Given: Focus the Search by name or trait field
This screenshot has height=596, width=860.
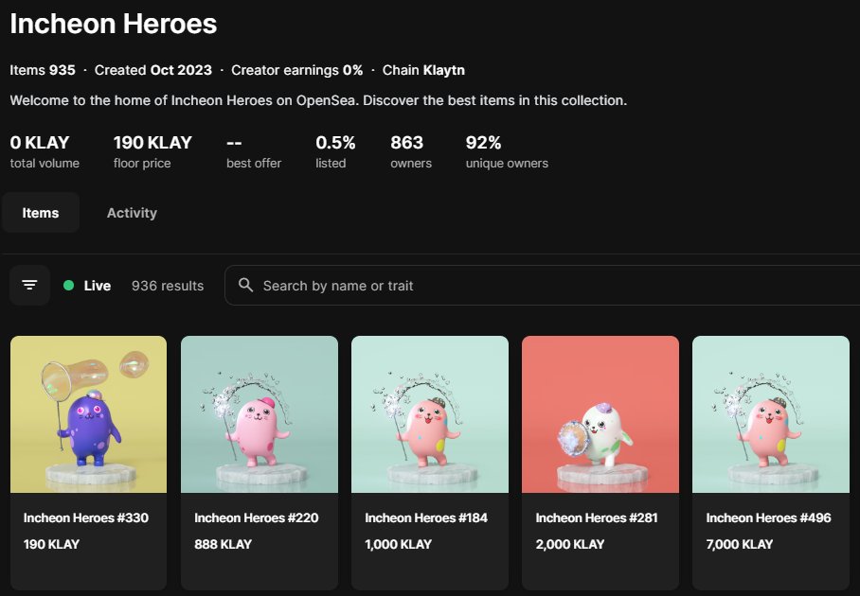Looking at the screenshot, I should (x=542, y=286).
